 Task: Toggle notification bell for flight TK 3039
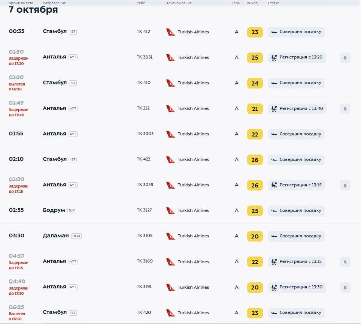point(345,185)
